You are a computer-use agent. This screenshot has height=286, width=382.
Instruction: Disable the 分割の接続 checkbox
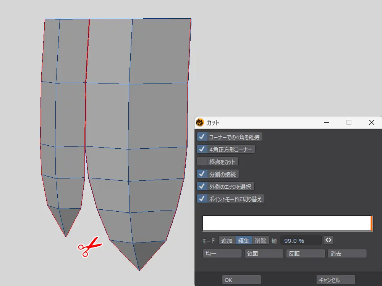[202, 174]
